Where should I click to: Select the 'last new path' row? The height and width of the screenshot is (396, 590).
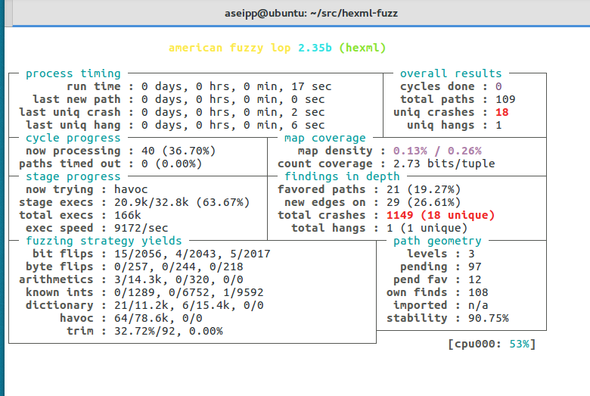point(179,99)
